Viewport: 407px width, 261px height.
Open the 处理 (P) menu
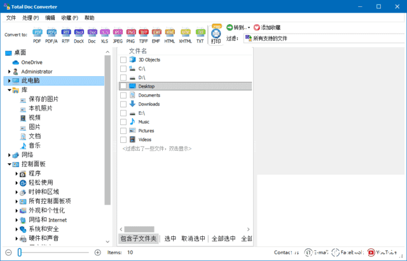[31, 18]
